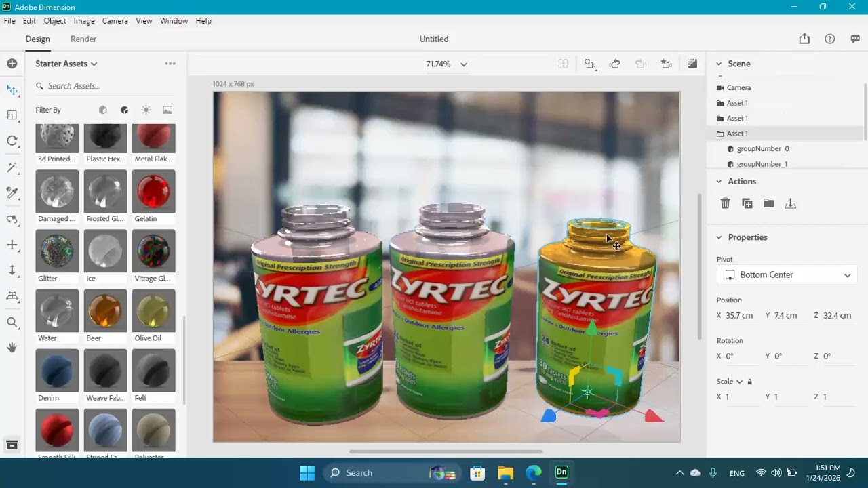Click the camera undo icon above canvas
Screen dimensions: 868x488
tap(615, 64)
